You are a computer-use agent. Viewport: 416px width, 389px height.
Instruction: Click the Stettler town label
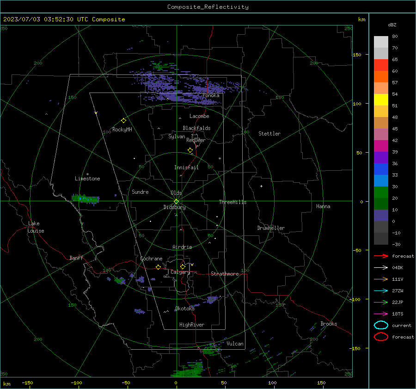click(269, 134)
